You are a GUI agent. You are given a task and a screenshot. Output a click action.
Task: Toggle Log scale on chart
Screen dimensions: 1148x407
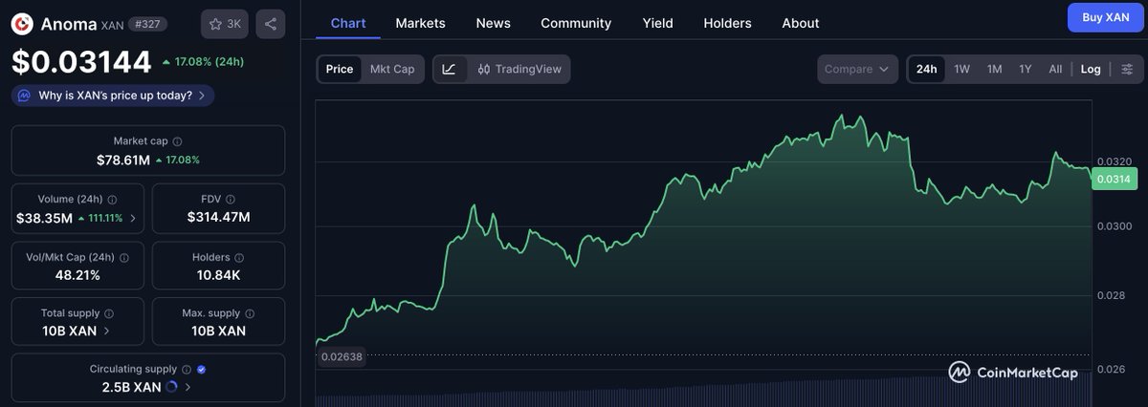(1091, 69)
